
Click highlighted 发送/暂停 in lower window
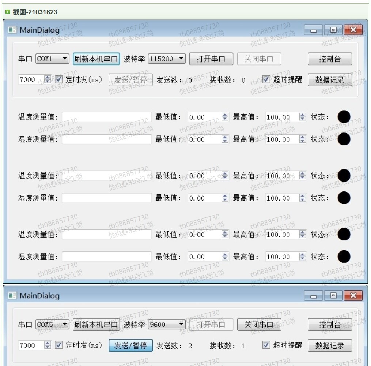[x=130, y=346]
